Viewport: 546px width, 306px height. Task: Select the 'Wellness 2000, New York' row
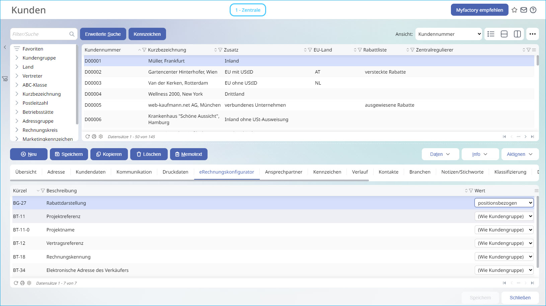click(x=309, y=94)
